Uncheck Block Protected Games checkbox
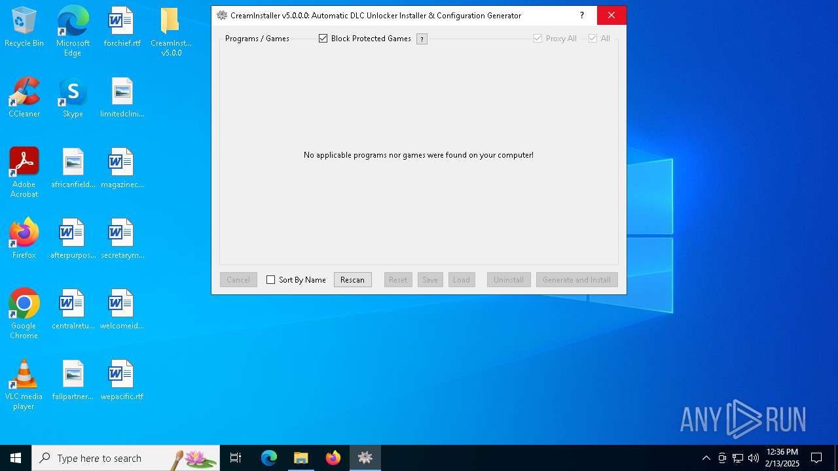The image size is (838, 471). tap(323, 39)
